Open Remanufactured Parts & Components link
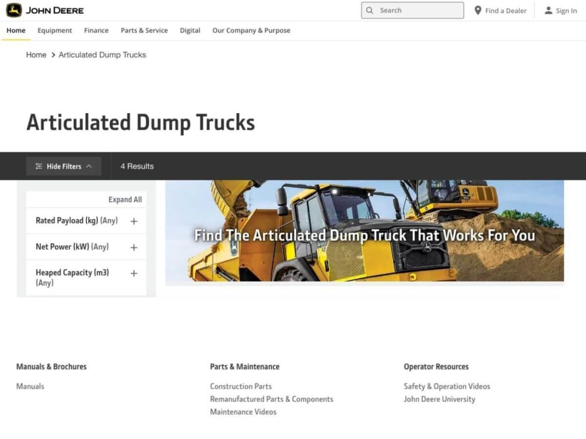This screenshot has width=586, height=439. (x=271, y=399)
